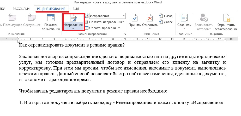
Task: Switch to the ВИД ribbon tab
Action: pyautogui.click(x=76, y=9)
